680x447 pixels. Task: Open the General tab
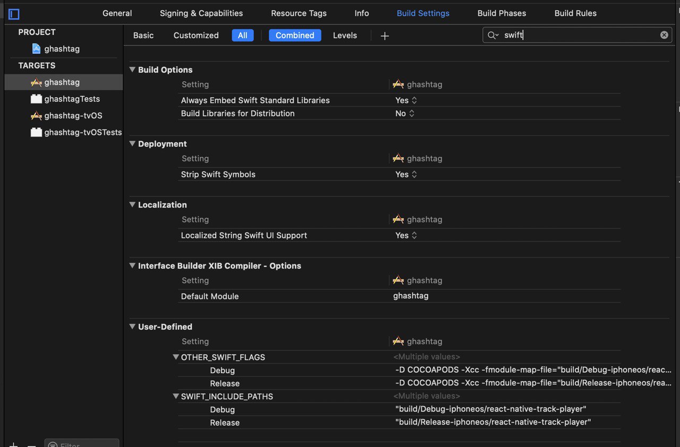117,13
